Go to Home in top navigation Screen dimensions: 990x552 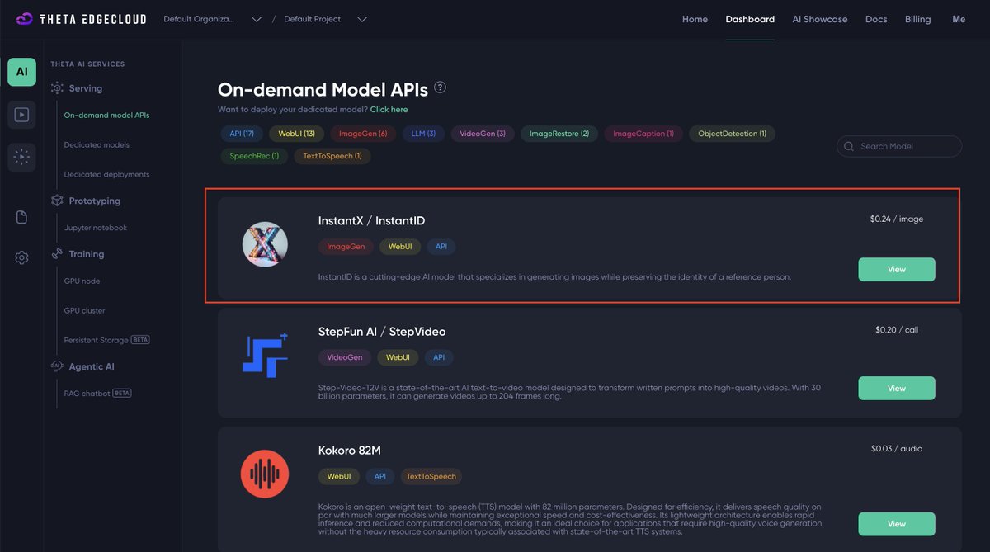click(x=695, y=19)
